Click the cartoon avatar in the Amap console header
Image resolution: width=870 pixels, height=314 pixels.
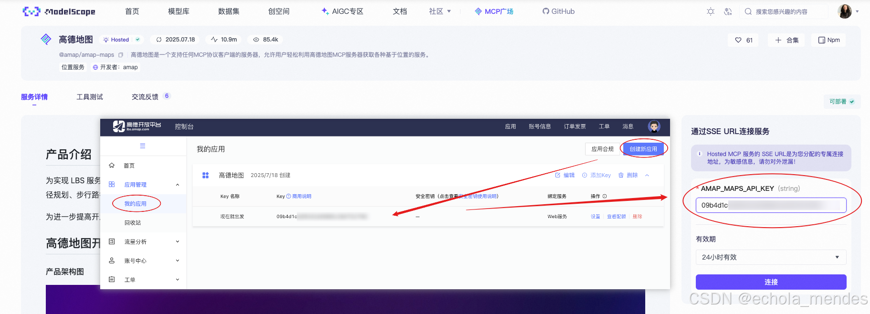[654, 126]
